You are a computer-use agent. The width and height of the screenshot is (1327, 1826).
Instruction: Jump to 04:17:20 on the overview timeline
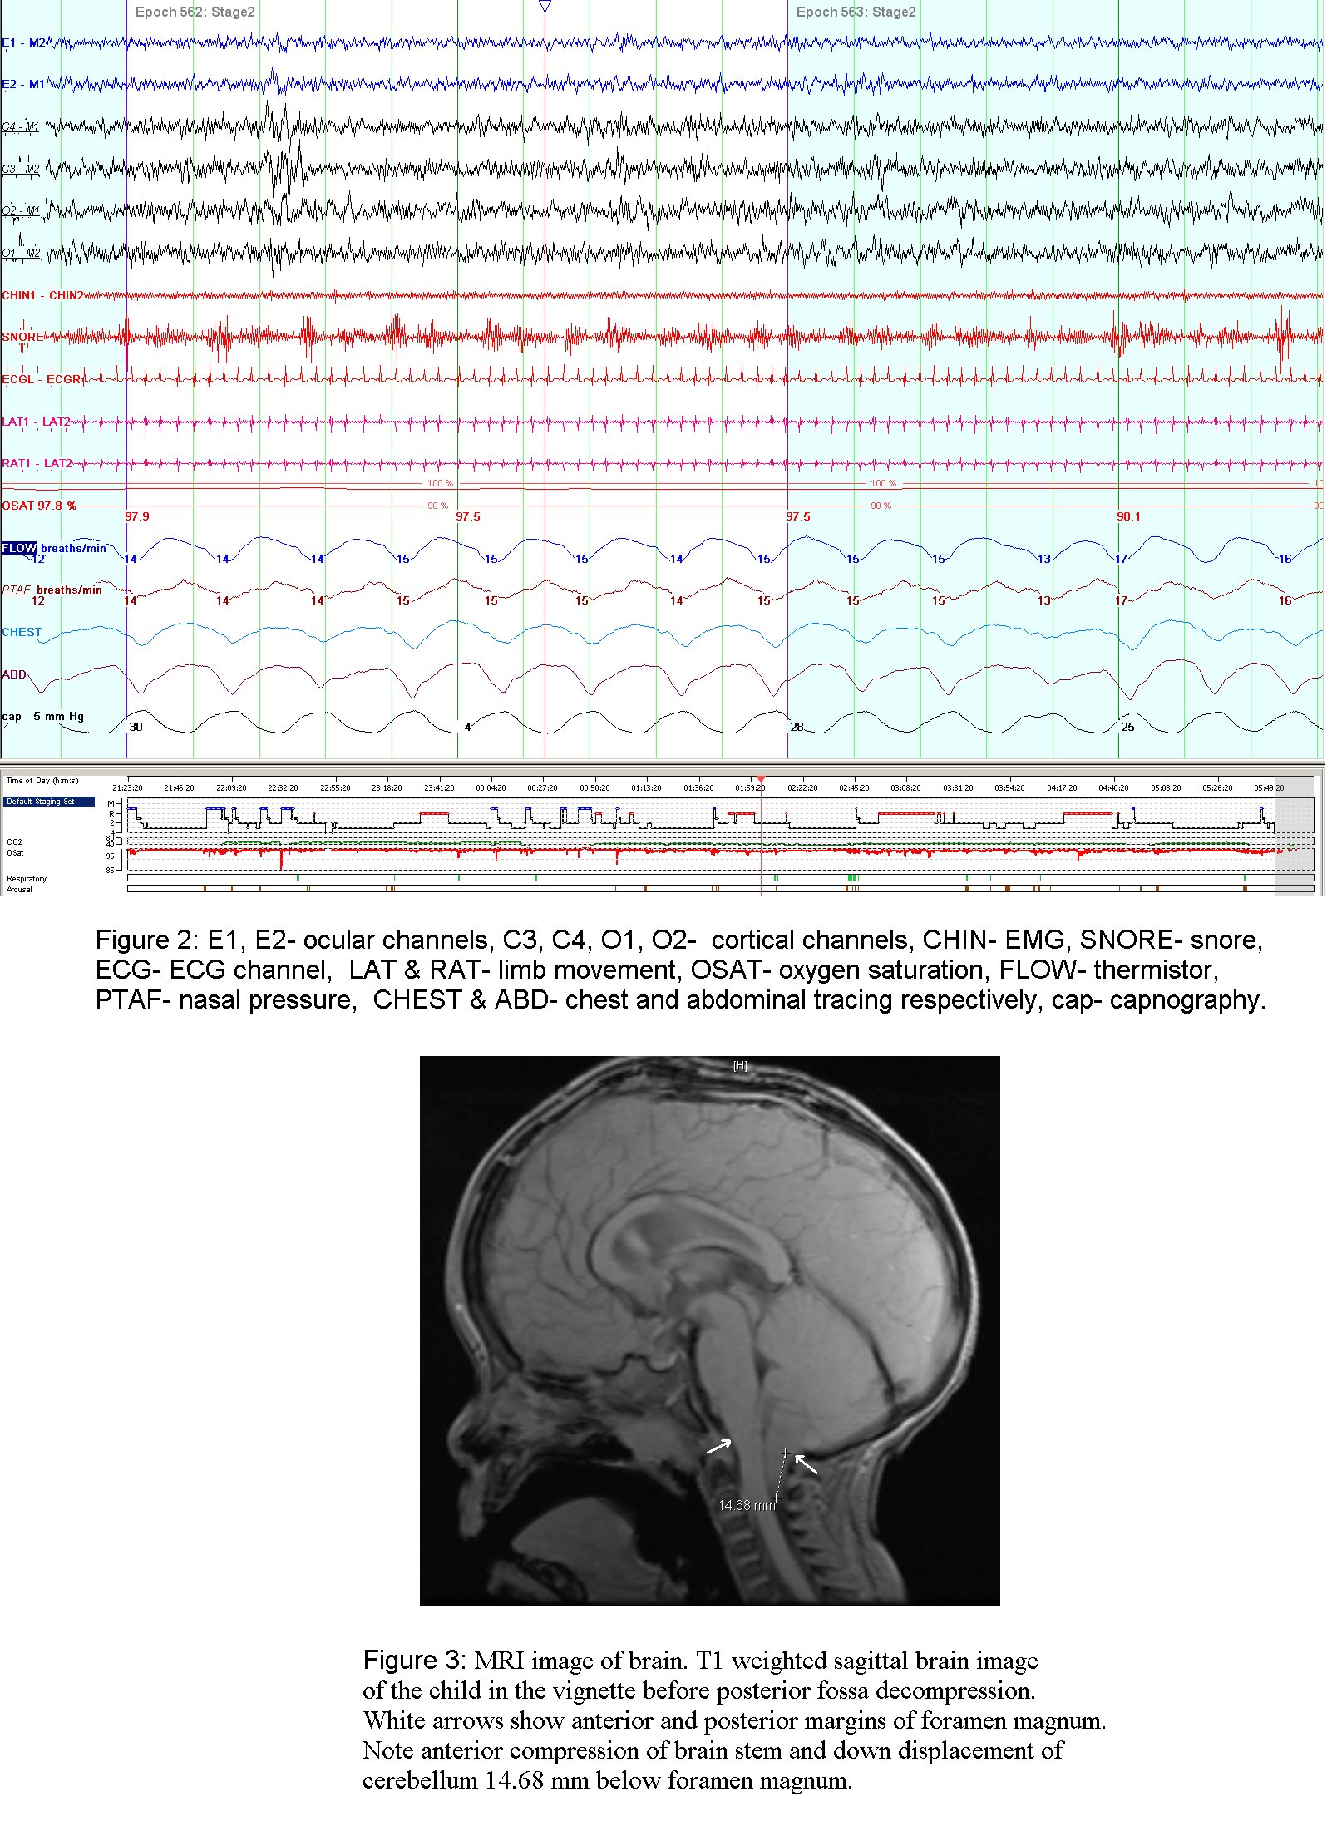coord(1062,788)
